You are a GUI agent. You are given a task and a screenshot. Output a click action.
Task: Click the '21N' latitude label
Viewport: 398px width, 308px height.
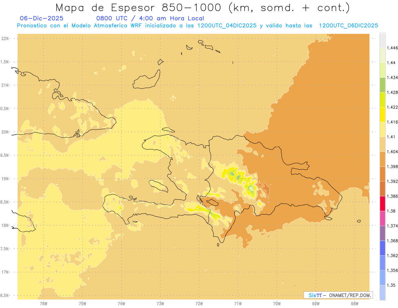5,85
